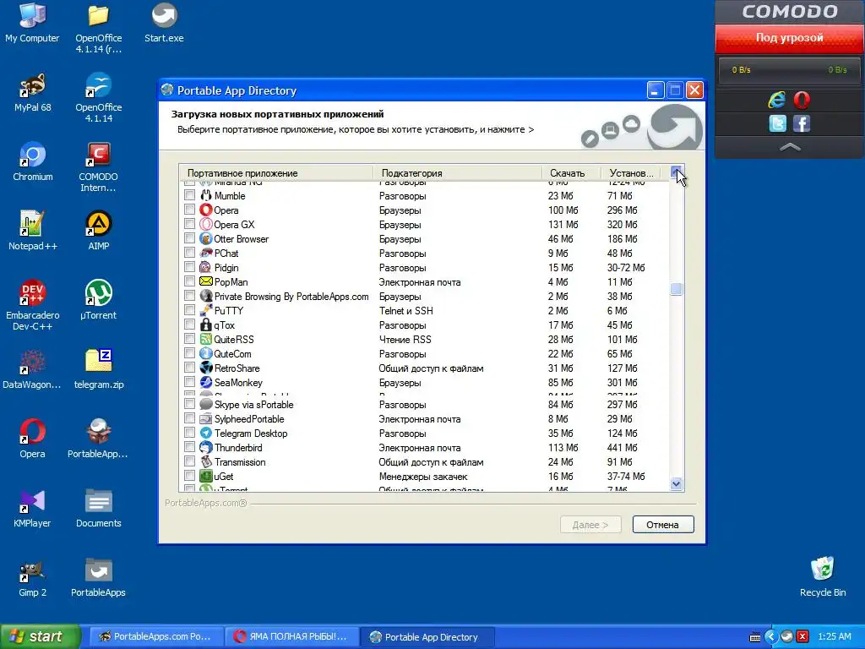
Task: Click the Start button on the taskbar
Action: point(40,636)
